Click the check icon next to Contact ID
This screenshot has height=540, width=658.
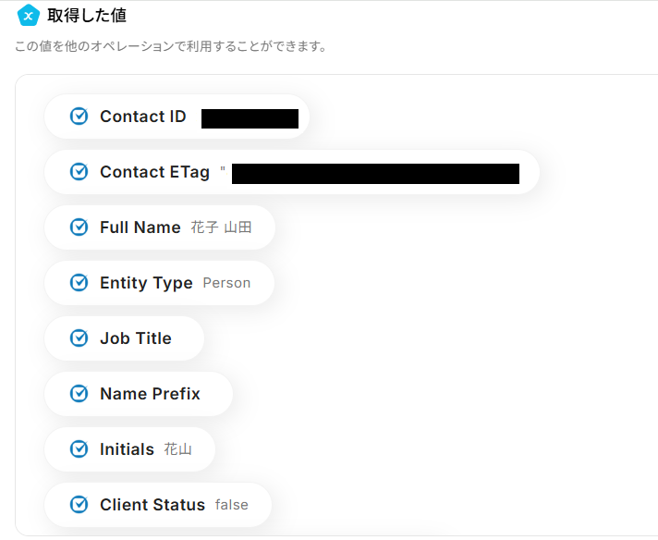pyautogui.click(x=79, y=117)
